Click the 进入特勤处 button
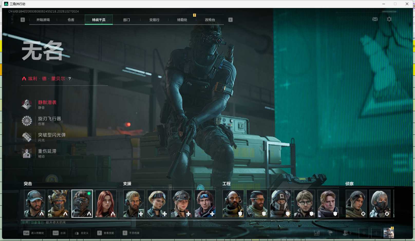 point(34,233)
